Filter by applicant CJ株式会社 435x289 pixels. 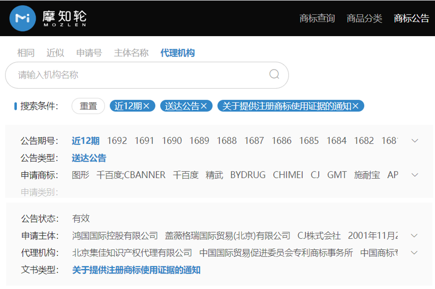coord(319,236)
